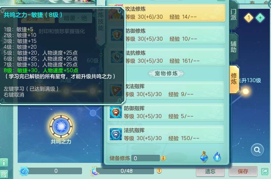Click the info icon beside 0/48 bar
The image size is (271, 179).
coord(159,171)
